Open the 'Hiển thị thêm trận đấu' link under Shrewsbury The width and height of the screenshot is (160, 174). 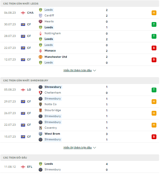(77, 147)
